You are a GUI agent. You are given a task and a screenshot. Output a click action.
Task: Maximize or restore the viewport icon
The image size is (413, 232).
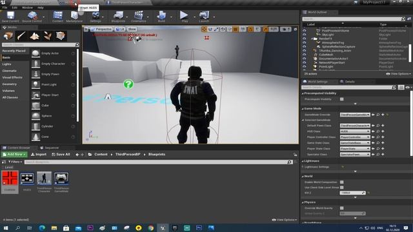[x=296, y=29]
